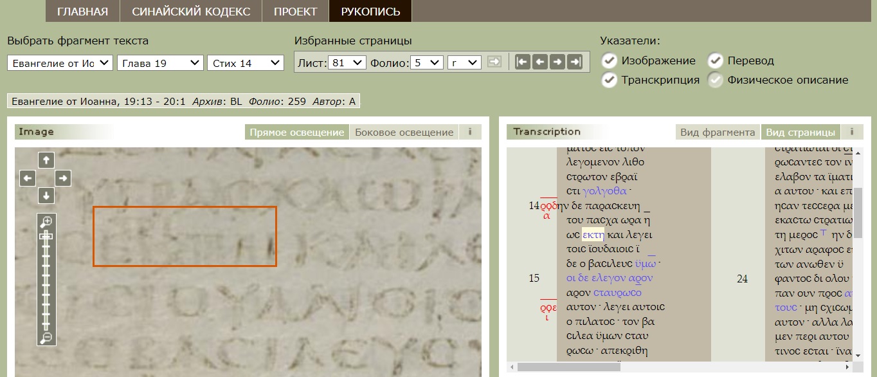877x377 pixels.
Task: Click the line αυτον · λεγει αυτοις
Action: [x=616, y=307]
